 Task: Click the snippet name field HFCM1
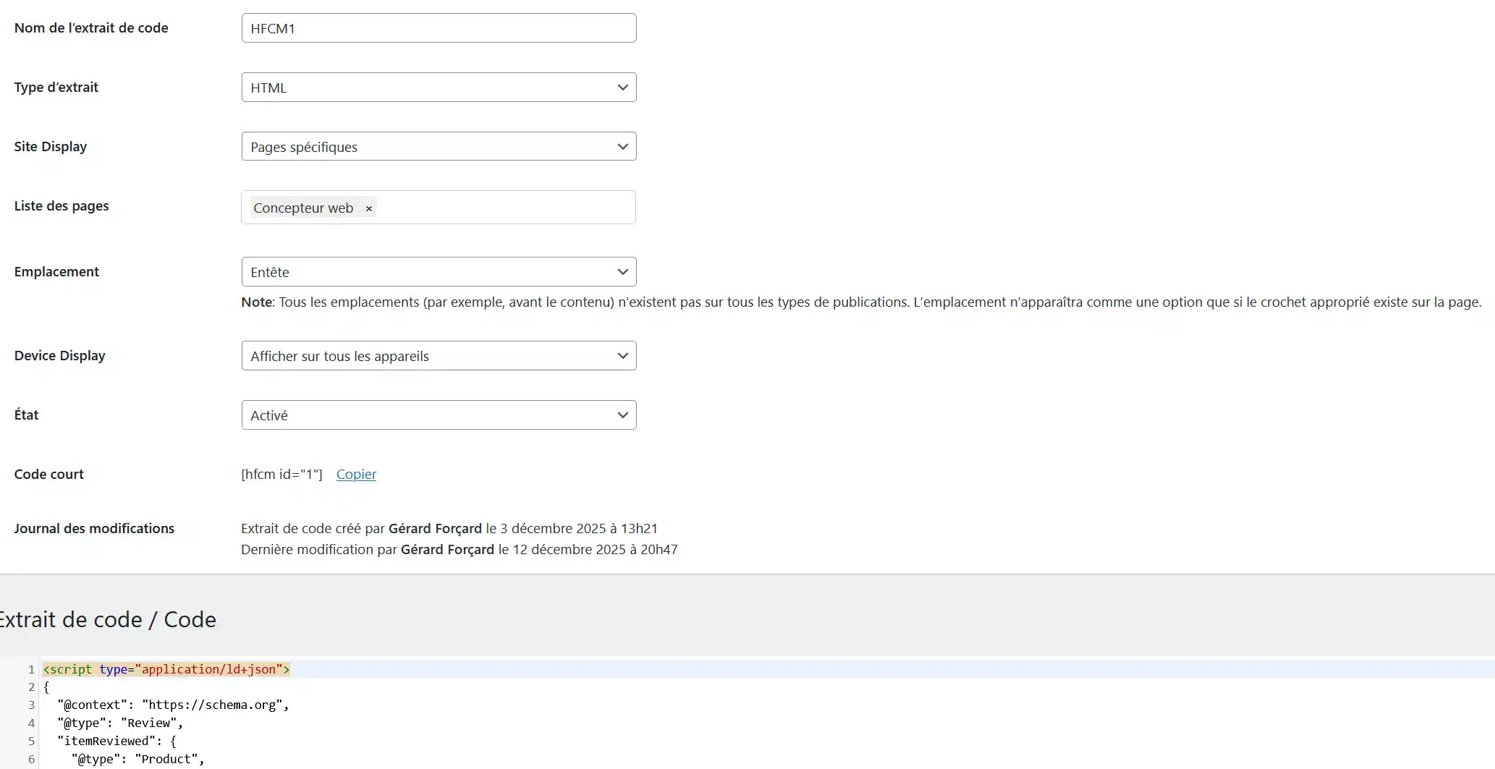click(x=438, y=27)
